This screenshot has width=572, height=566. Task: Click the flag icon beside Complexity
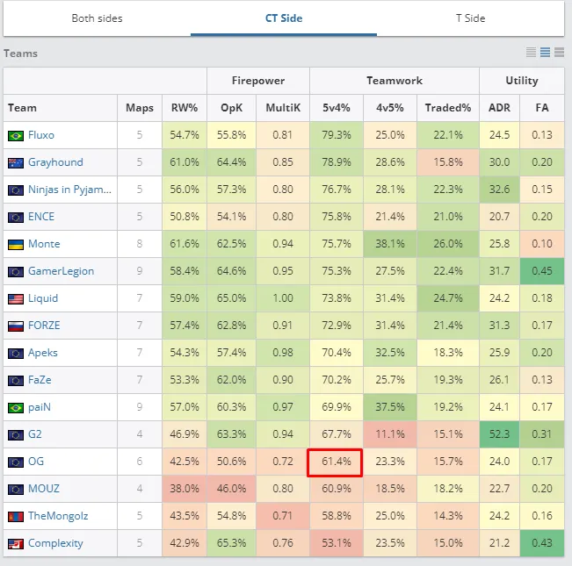click(x=16, y=544)
